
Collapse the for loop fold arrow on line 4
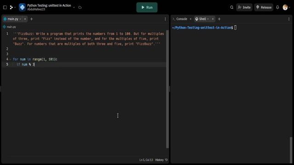[x=10, y=59]
